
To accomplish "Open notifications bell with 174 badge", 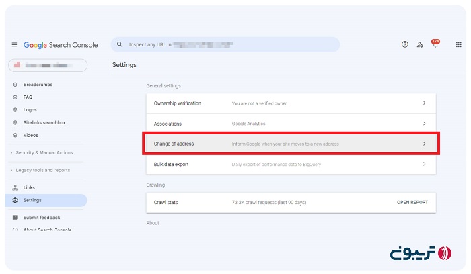I will (435, 43).
